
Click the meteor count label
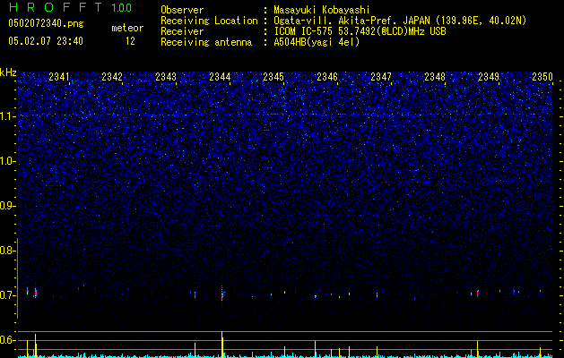(127, 28)
